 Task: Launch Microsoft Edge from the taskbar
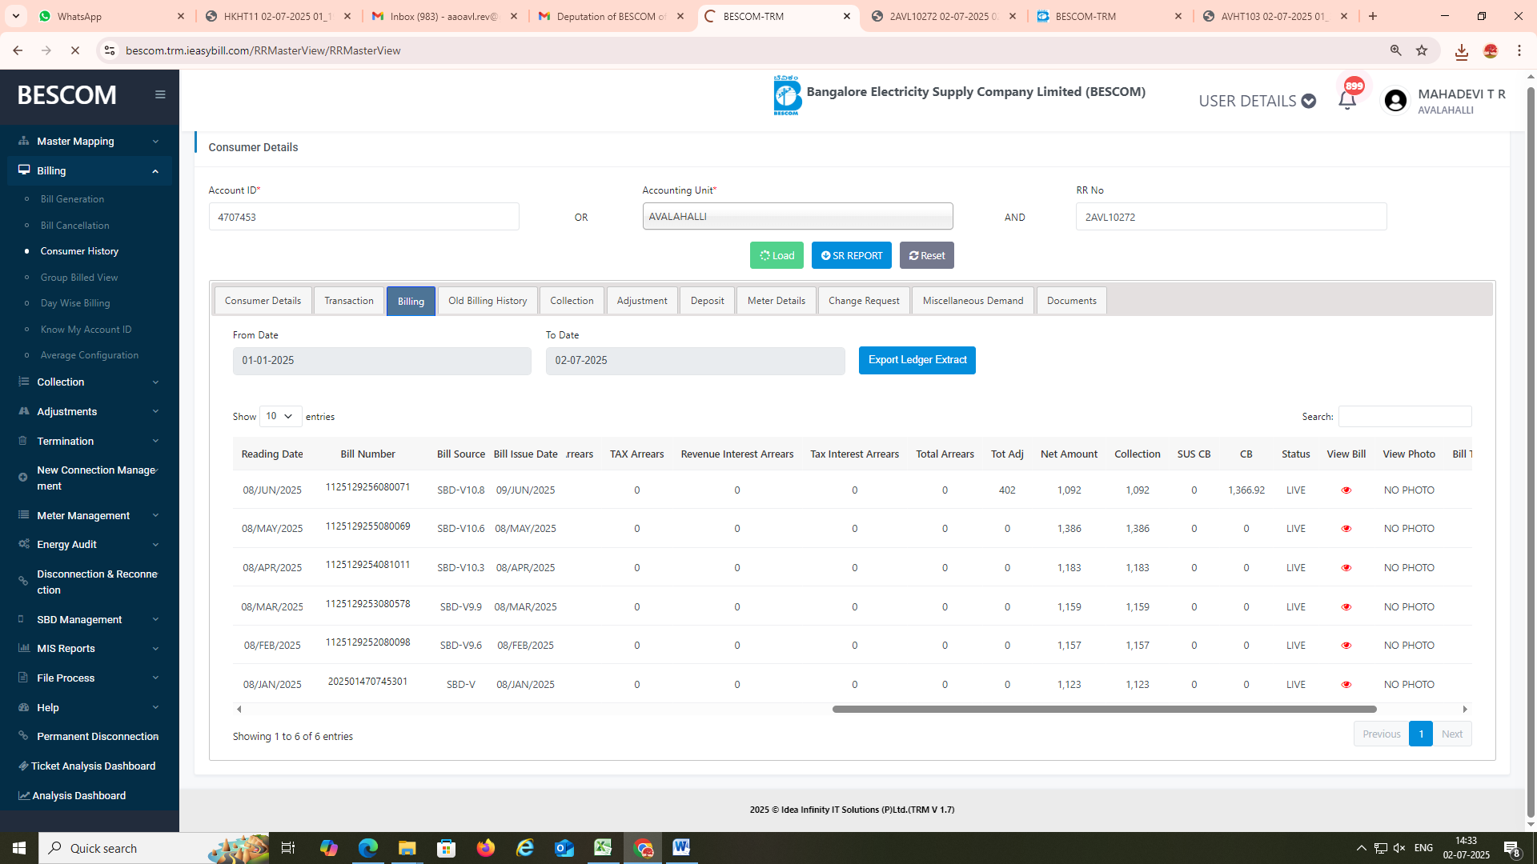pyautogui.click(x=368, y=848)
